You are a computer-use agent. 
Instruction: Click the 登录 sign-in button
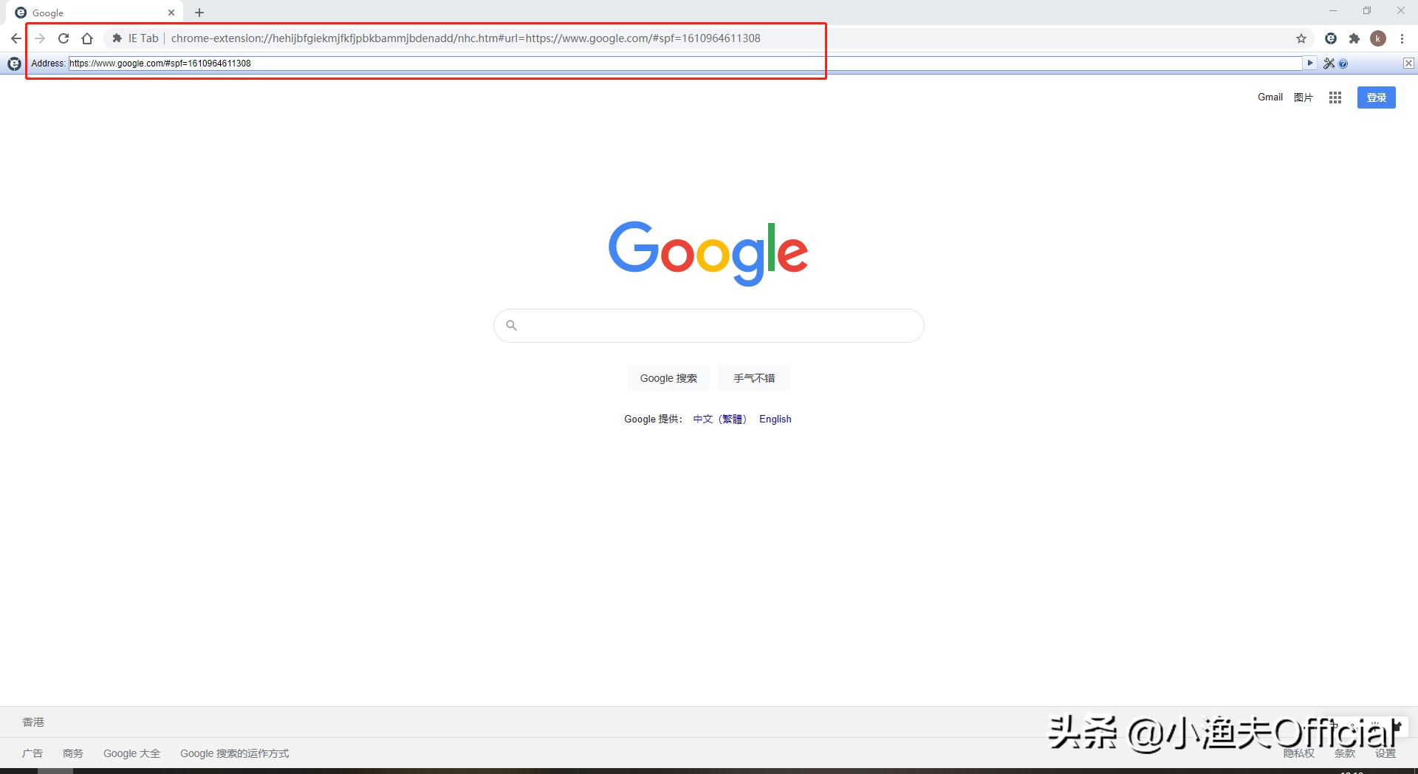pyautogui.click(x=1376, y=97)
